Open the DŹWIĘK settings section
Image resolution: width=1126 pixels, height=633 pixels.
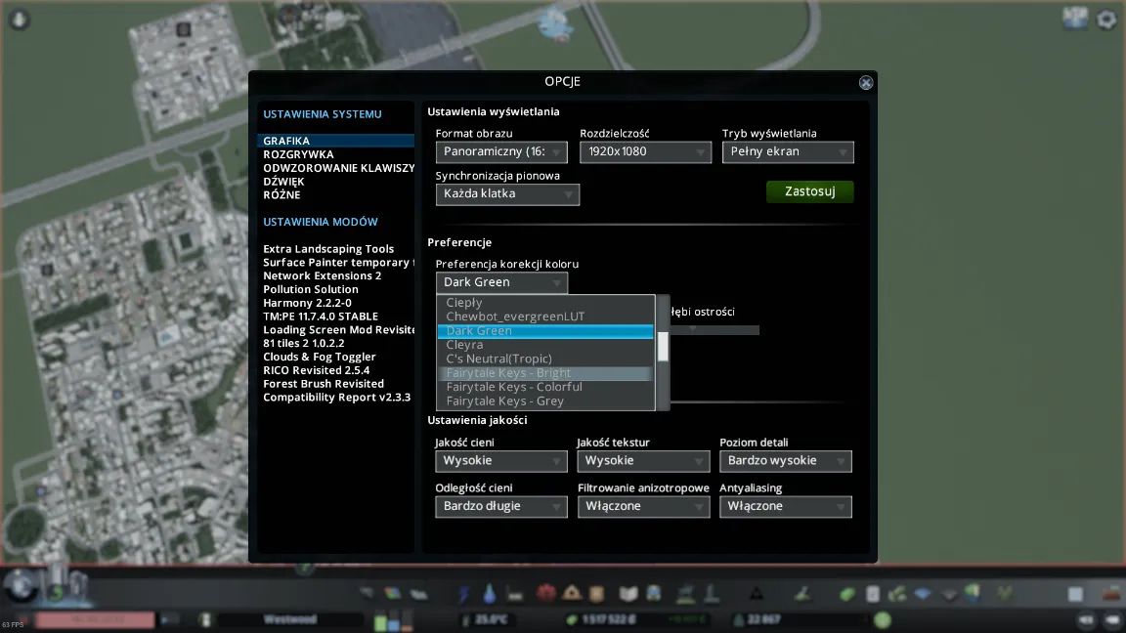point(283,182)
